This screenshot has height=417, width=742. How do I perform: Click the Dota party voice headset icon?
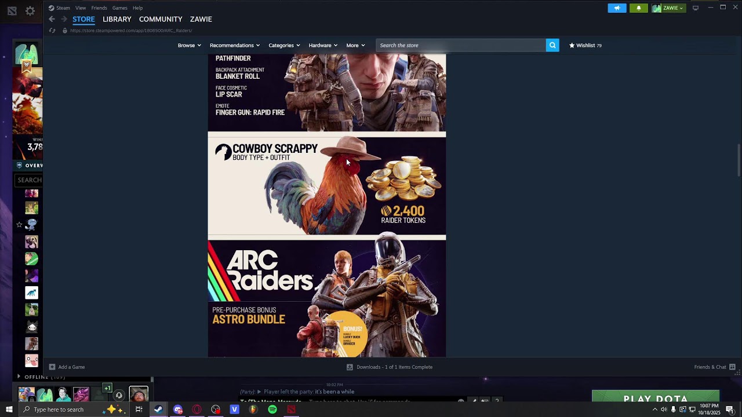[119, 396]
